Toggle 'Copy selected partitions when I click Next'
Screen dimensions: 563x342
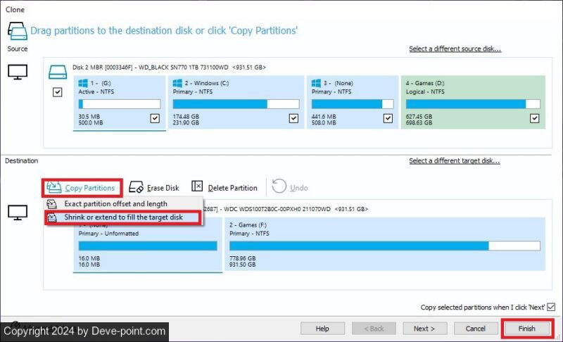click(550, 307)
